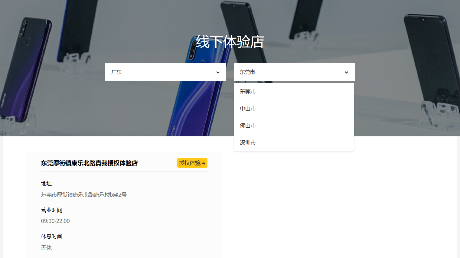Click the chevron arrow in city dropdown
Image resolution: width=460 pixels, height=258 pixels.
coord(346,72)
